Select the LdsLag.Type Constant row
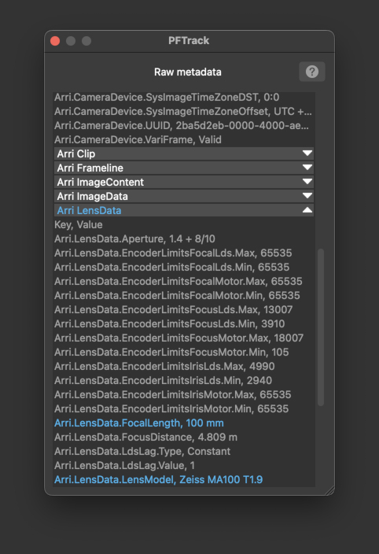 pyautogui.click(x=184, y=451)
